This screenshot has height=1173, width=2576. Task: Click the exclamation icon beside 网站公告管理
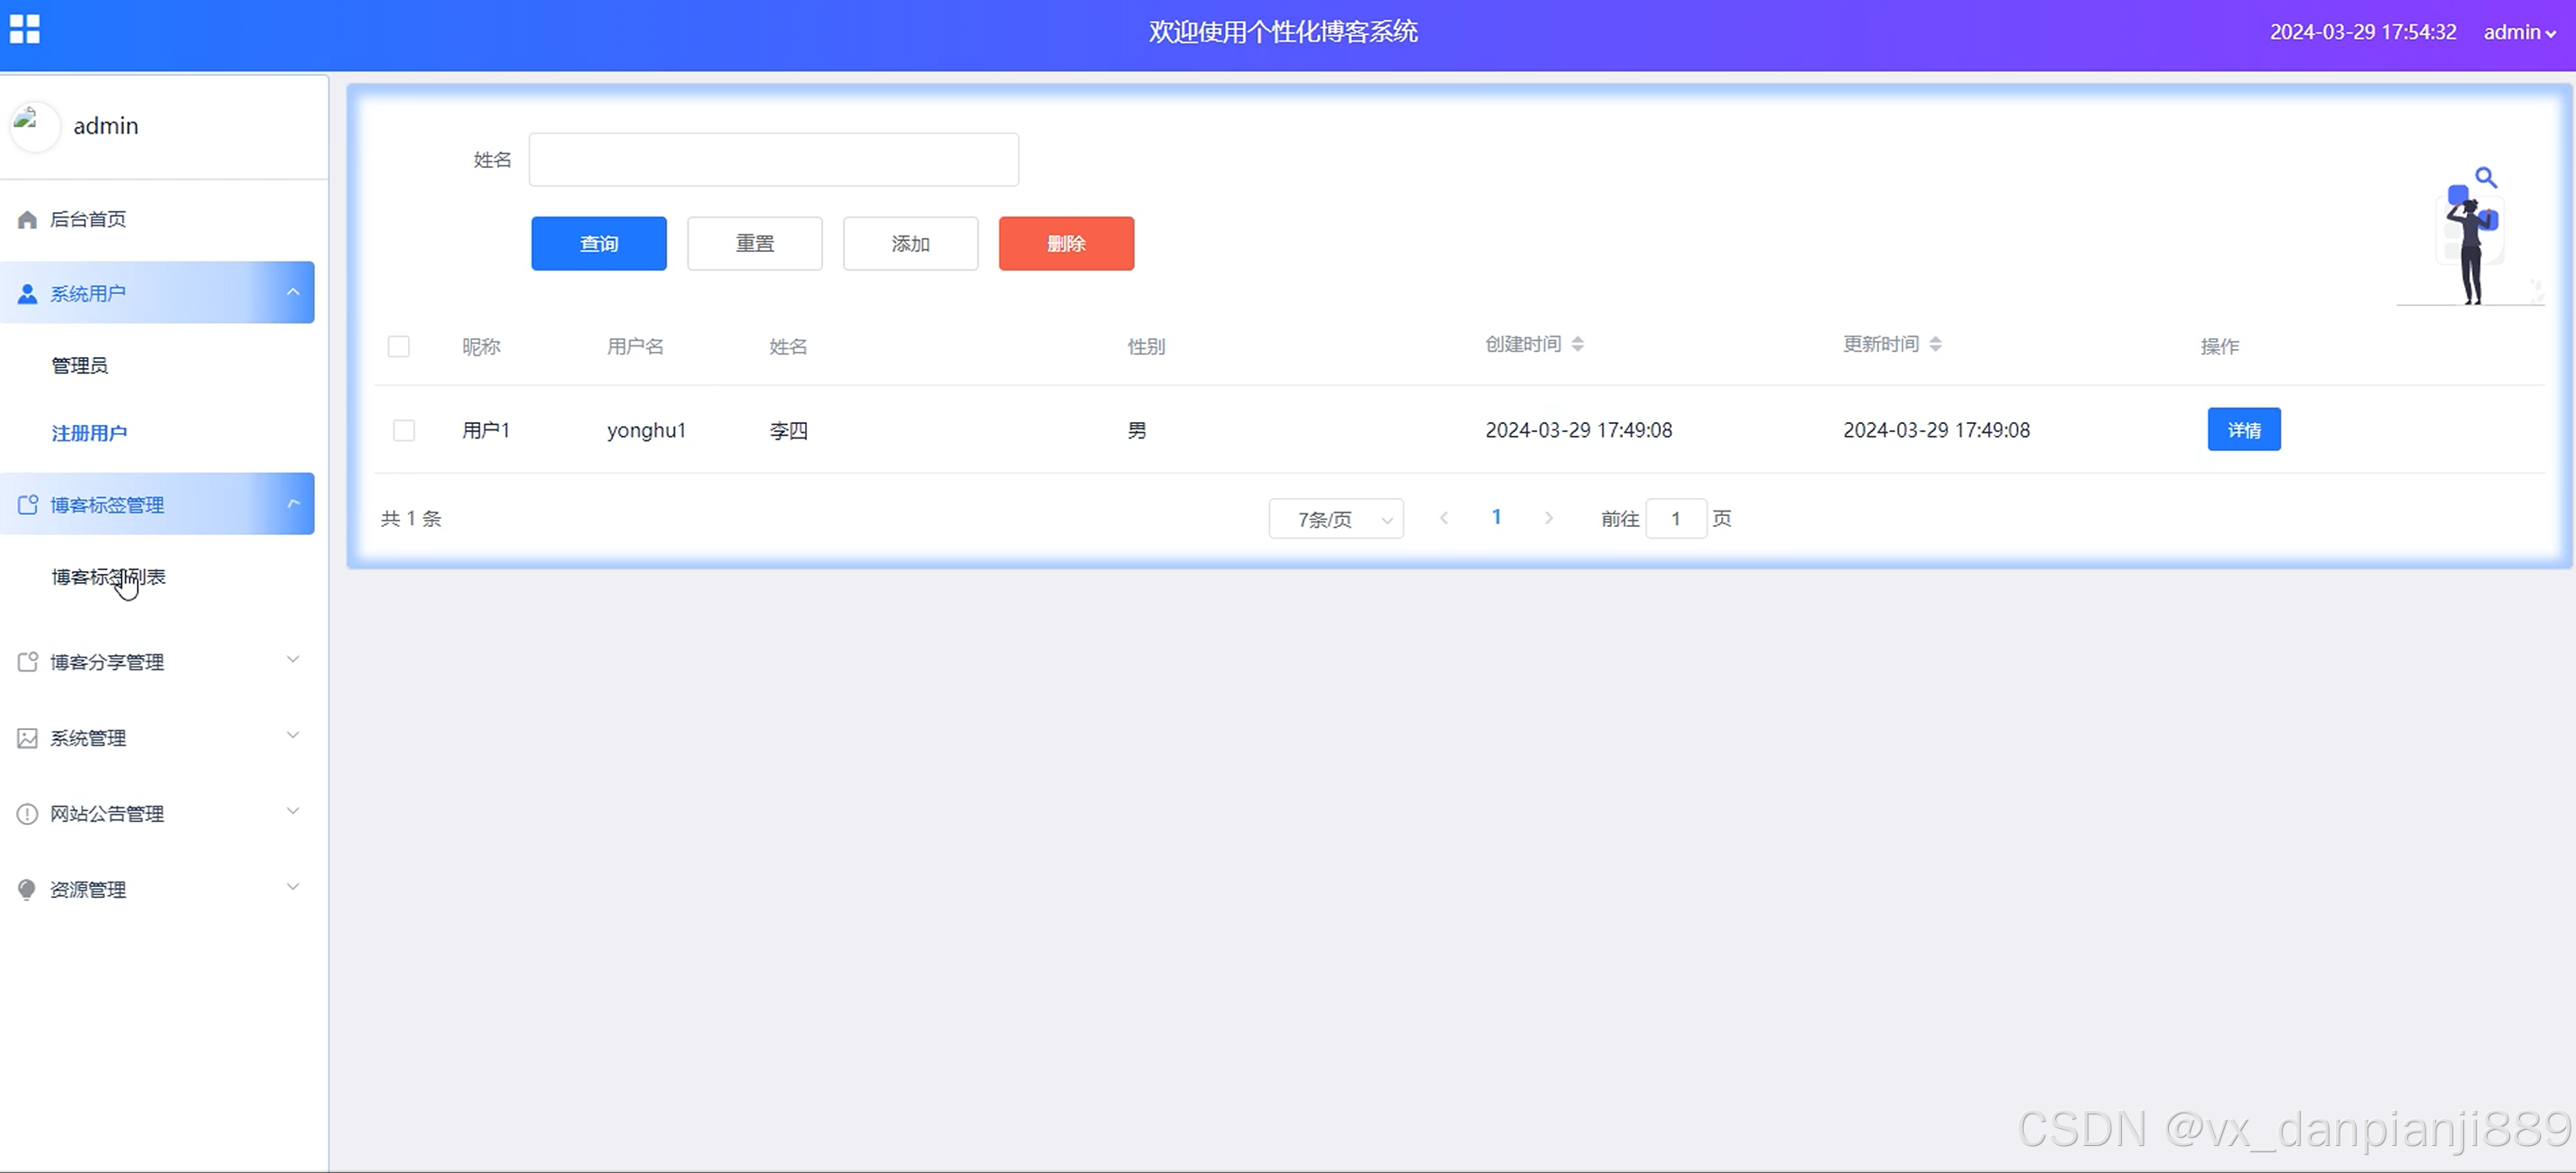27,814
